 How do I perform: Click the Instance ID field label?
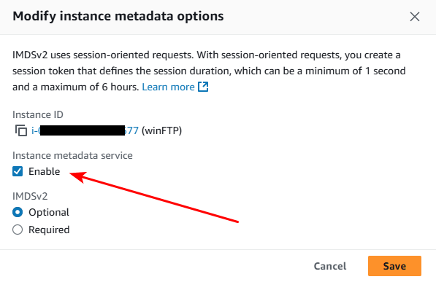click(x=38, y=114)
